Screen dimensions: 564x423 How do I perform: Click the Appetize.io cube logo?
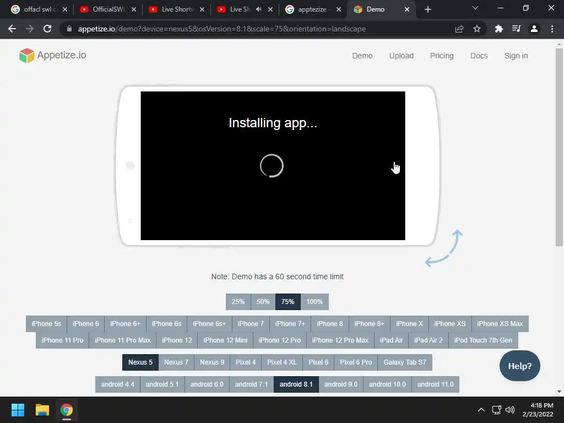pos(26,56)
